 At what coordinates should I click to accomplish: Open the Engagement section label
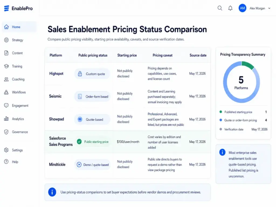(20, 106)
